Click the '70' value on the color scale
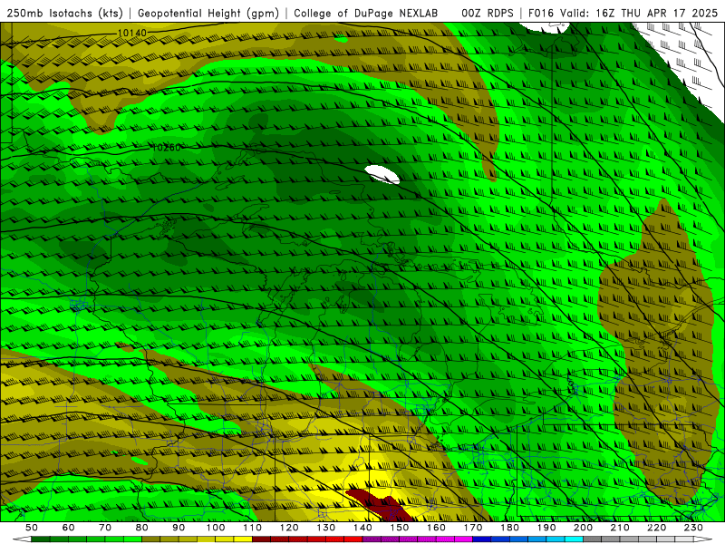The width and height of the screenshot is (725, 544). pyautogui.click(x=105, y=528)
